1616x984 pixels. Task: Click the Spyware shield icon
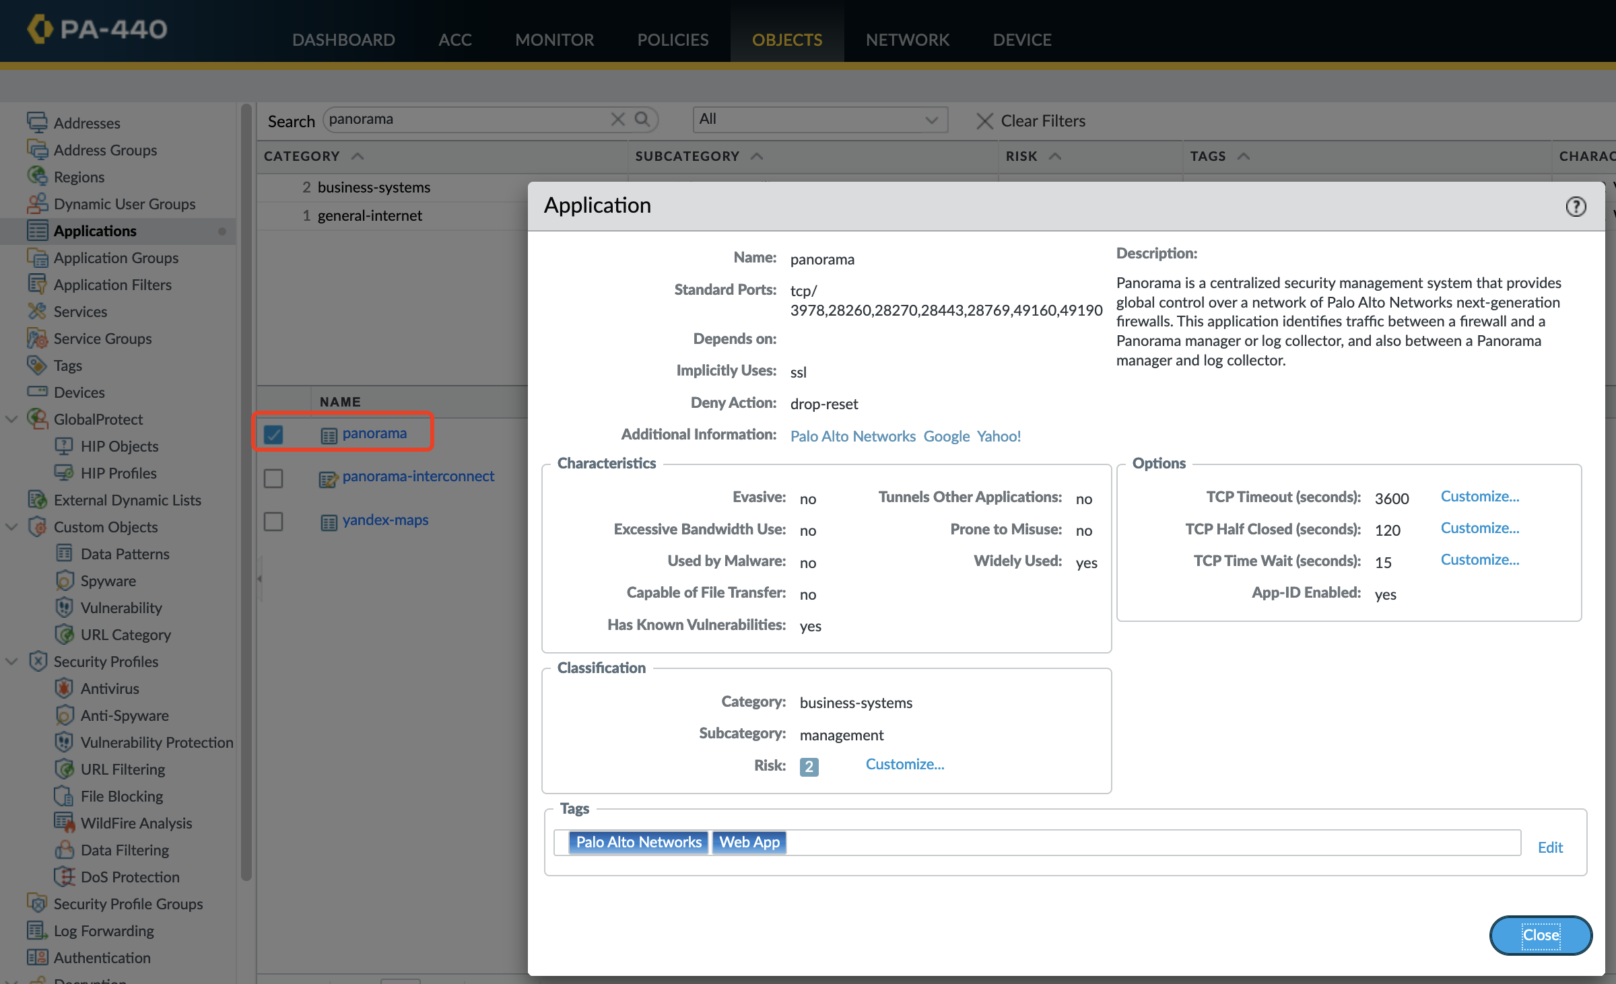click(64, 580)
